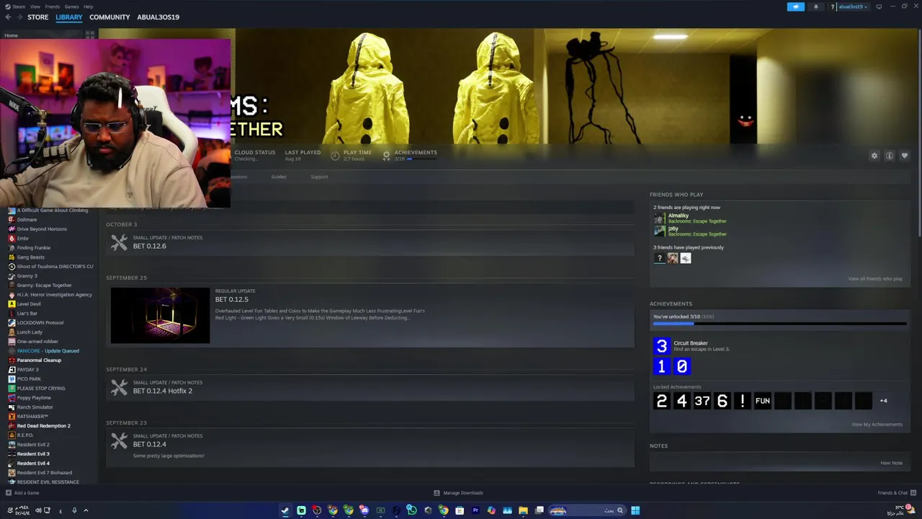Open the Games menu
The width and height of the screenshot is (922, 519).
click(71, 6)
